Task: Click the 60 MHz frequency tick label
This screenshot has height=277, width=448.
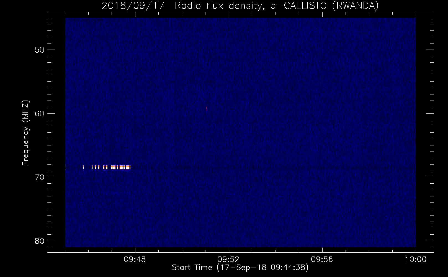Action: 40,114
